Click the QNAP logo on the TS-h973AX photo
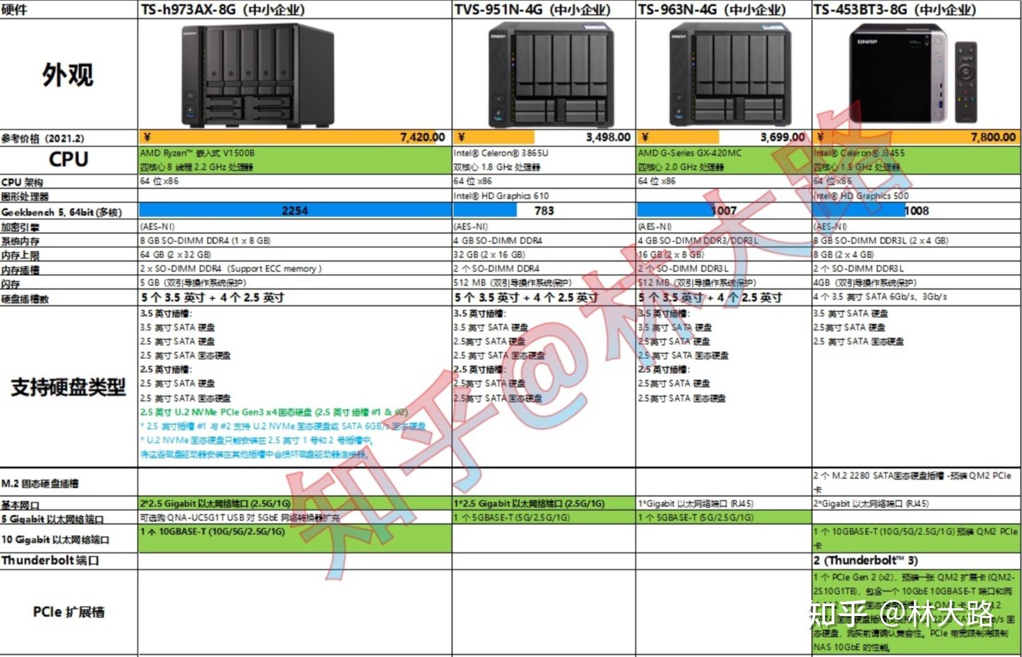 pyautogui.click(x=190, y=32)
